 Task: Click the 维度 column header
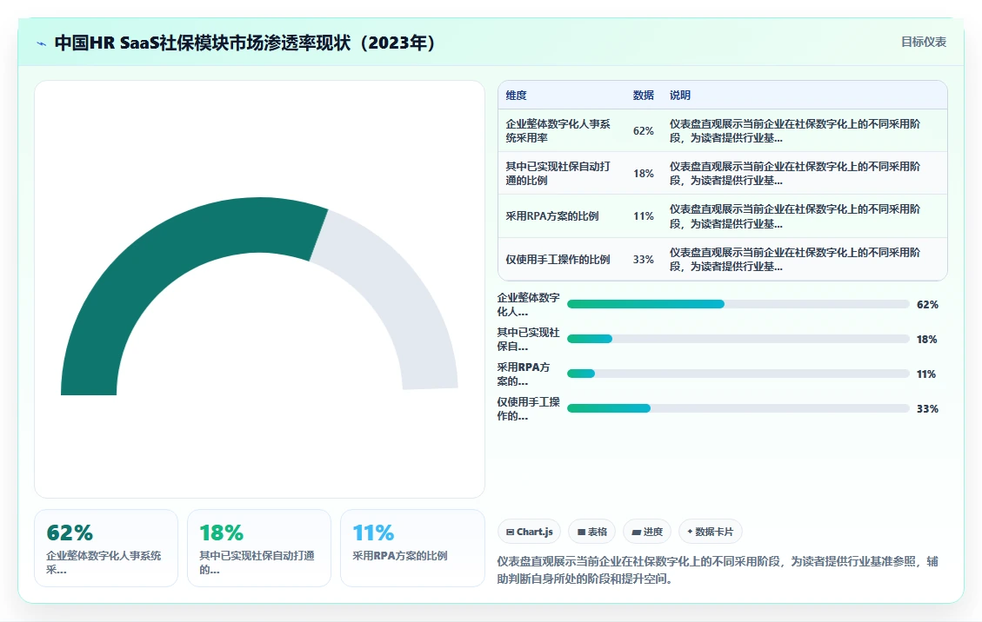pos(516,95)
